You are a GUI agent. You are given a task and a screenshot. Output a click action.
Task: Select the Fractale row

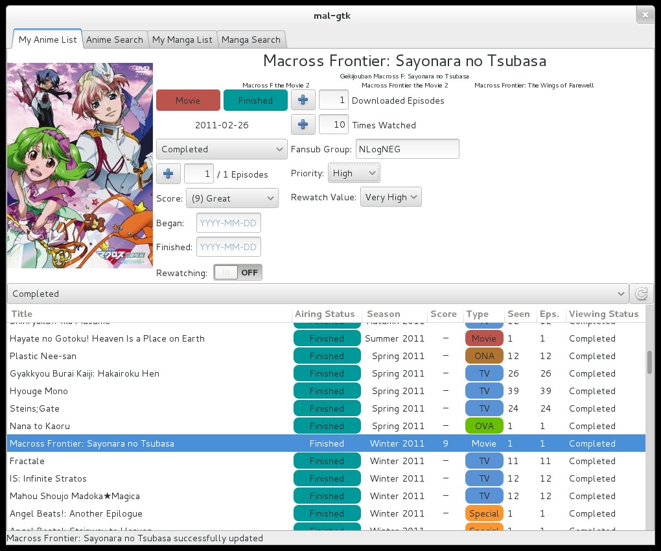tap(326, 461)
